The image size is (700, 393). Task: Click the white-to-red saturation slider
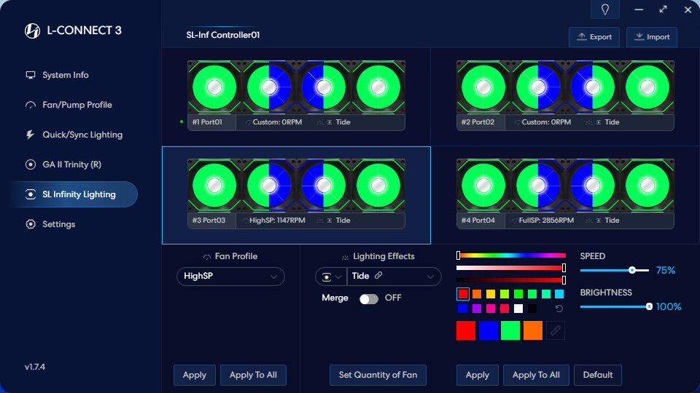point(511,268)
